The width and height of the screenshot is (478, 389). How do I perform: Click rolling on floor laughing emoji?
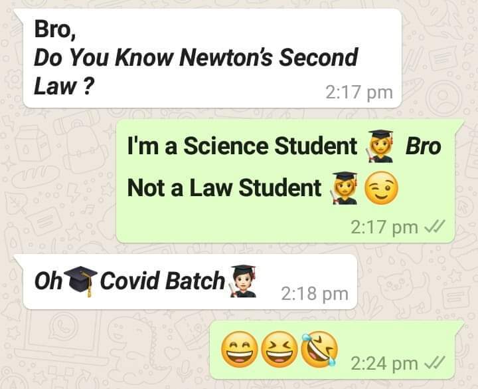pos(319,349)
